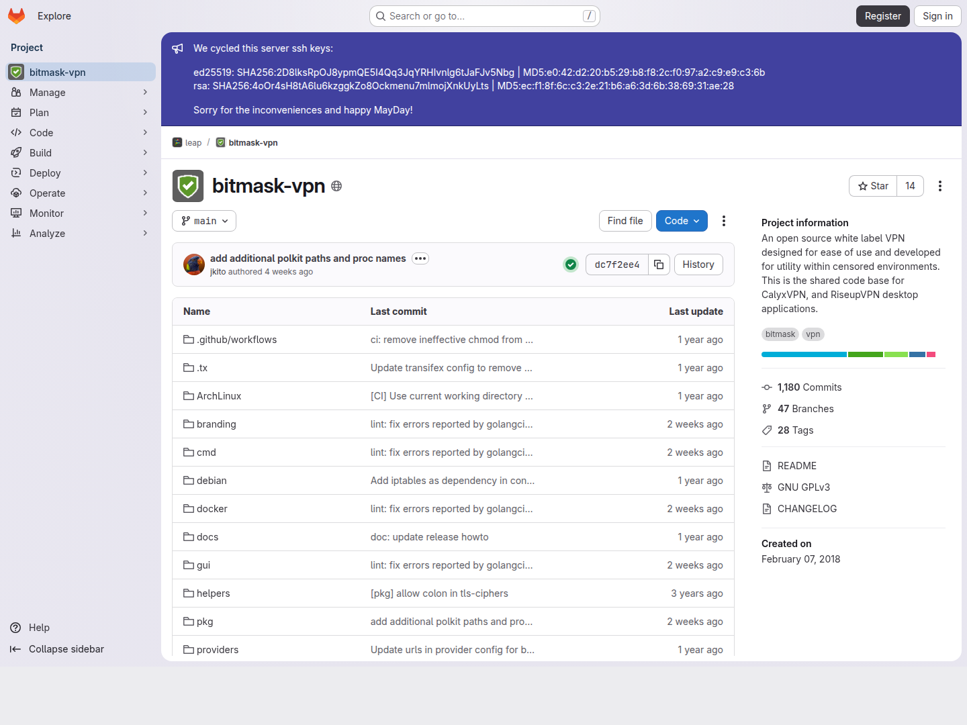Click the Plan calendar icon
This screenshot has width=967, height=725.
point(16,112)
